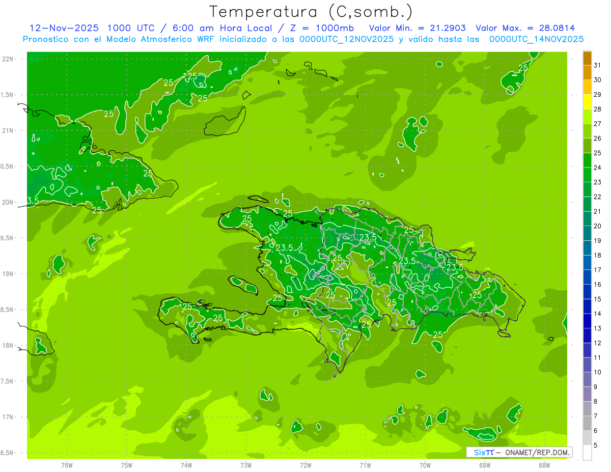Click the "71W" longitude label
Image resolution: width=611 pixels, height=472 pixels.
365,465
